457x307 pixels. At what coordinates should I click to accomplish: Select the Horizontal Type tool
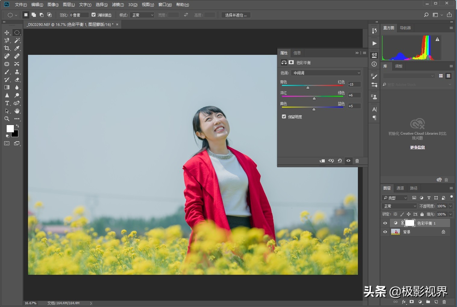tap(7, 103)
